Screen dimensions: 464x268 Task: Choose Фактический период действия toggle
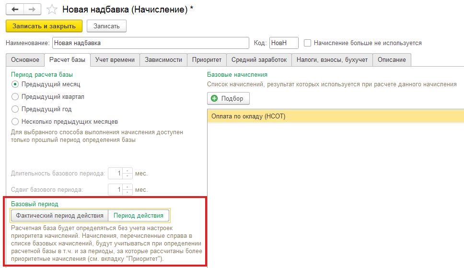click(x=60, y=216)
